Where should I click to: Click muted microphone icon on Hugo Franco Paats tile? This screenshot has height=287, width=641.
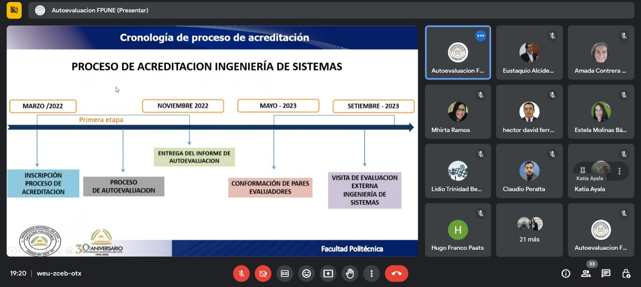(481, 213)
